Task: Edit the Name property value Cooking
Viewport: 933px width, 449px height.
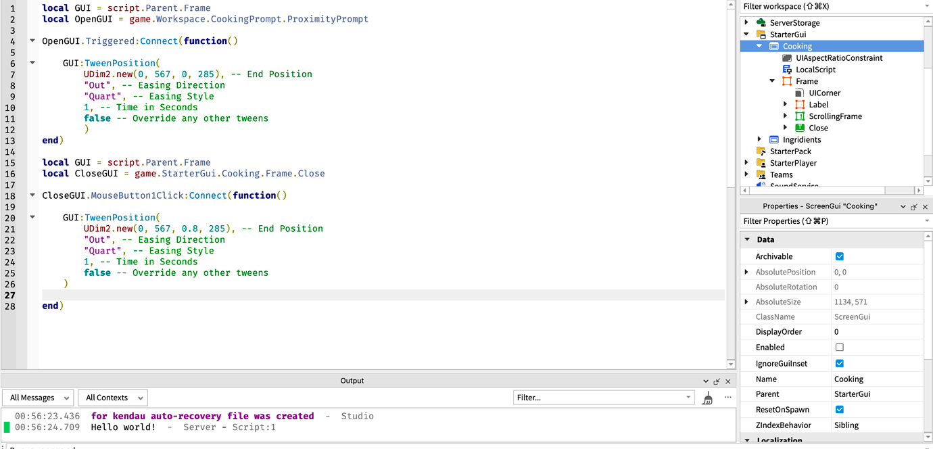Action: (x=877, y=379)
